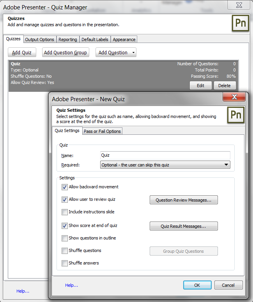Enable Show questions in outline
253x302 pixels.
[65, 238]
